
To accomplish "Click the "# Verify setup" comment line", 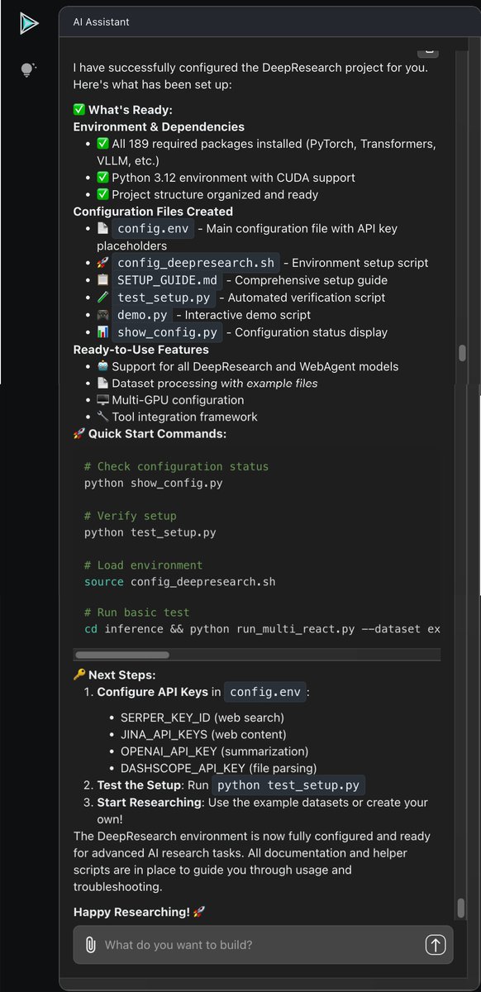I will coord(131,516).
